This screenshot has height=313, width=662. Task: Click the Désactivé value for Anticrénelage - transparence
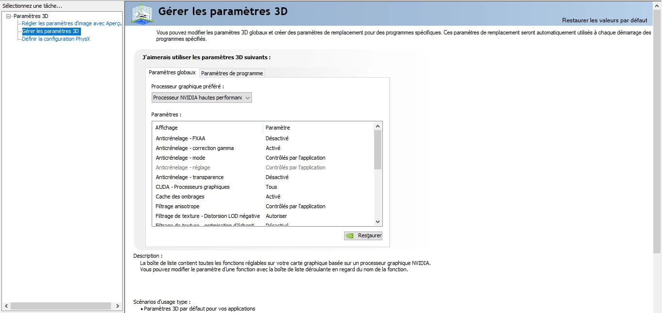(277, 177)
